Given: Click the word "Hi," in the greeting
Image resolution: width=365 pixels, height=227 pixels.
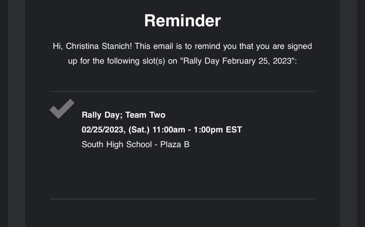Looking at the screenshot, I should coord(58,46).
